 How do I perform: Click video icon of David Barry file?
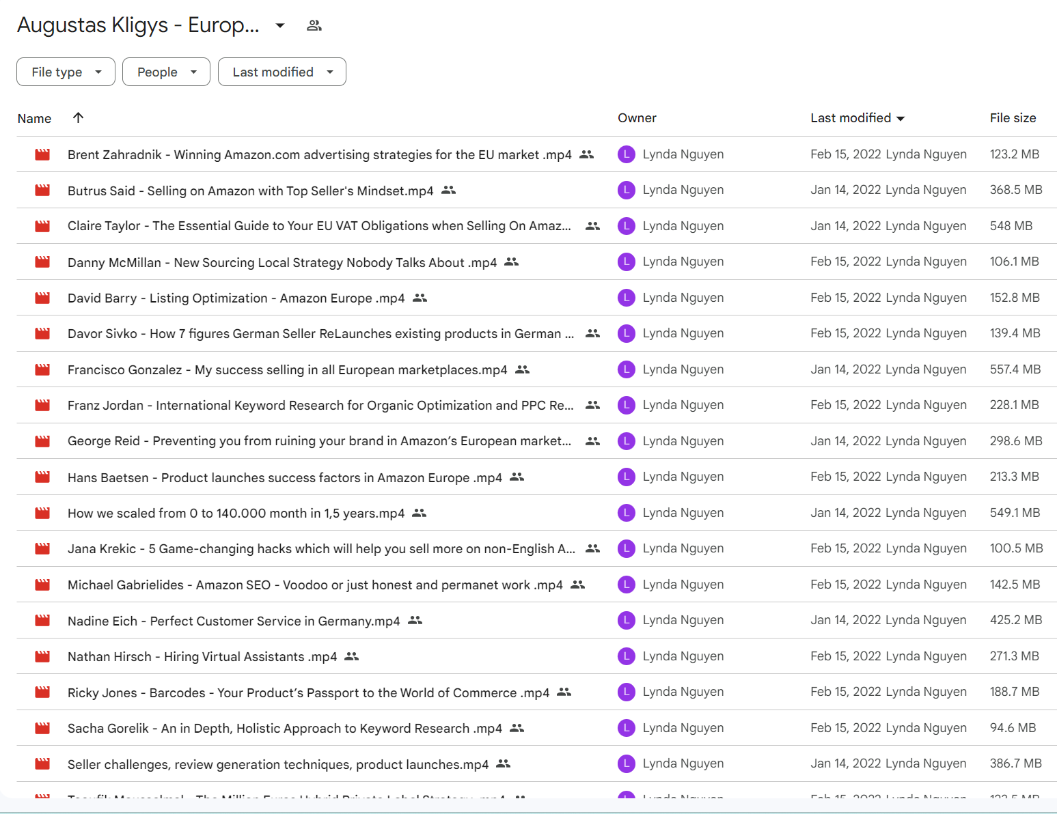[x=42, y=298]
